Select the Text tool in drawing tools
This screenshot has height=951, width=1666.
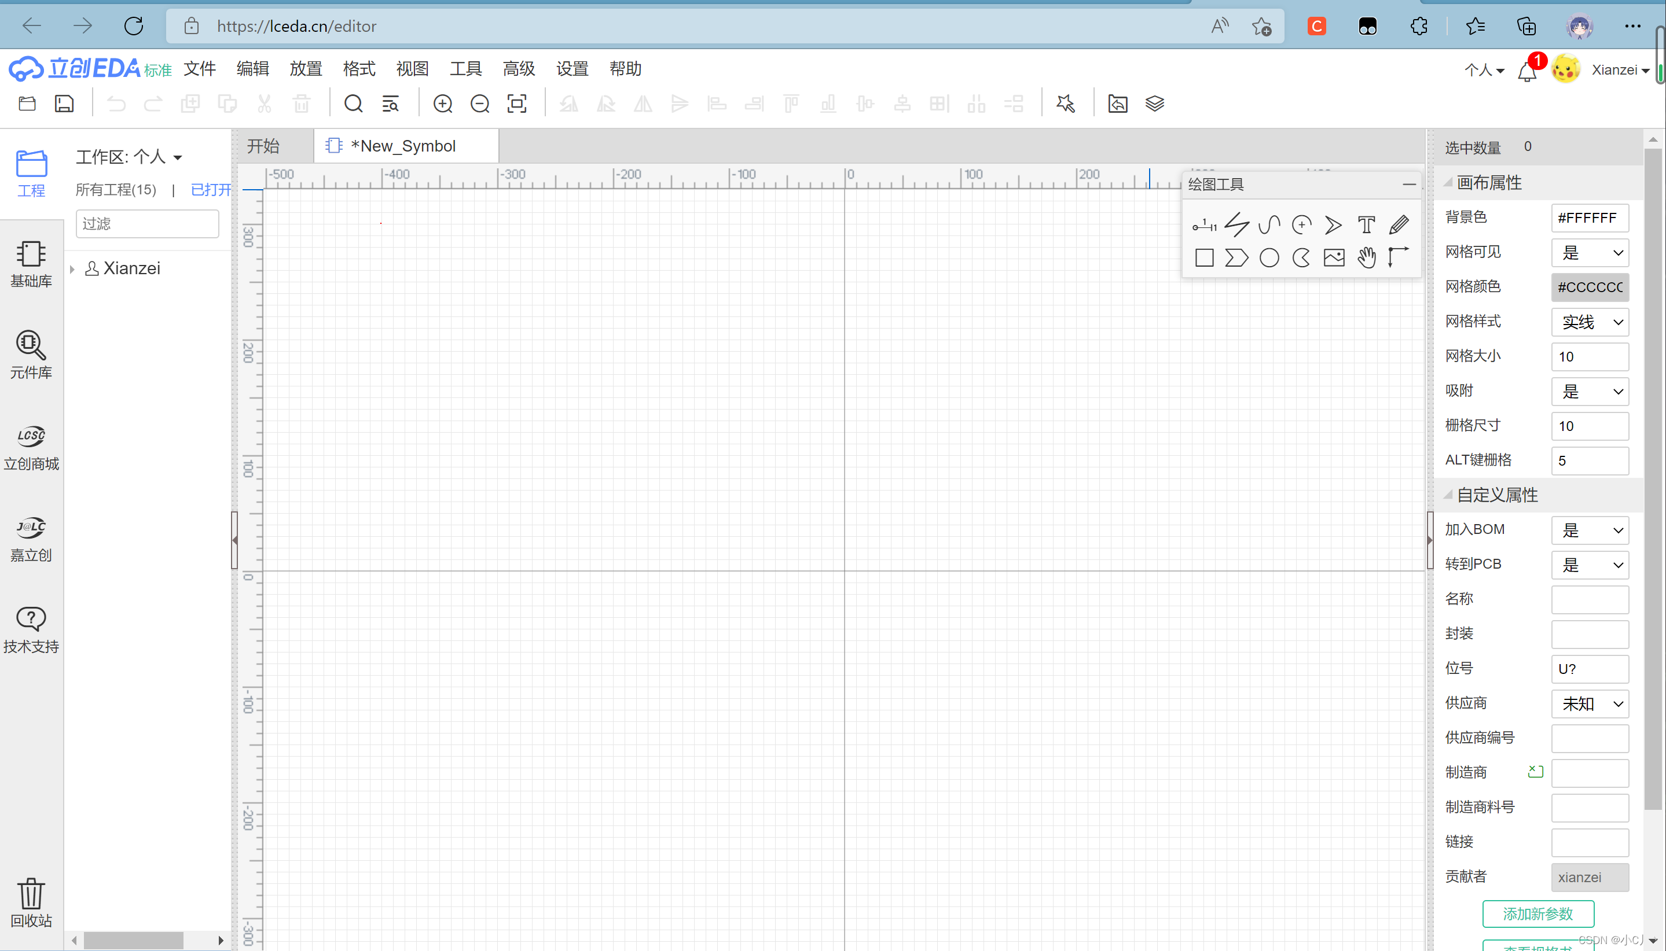pos(1366,226)
